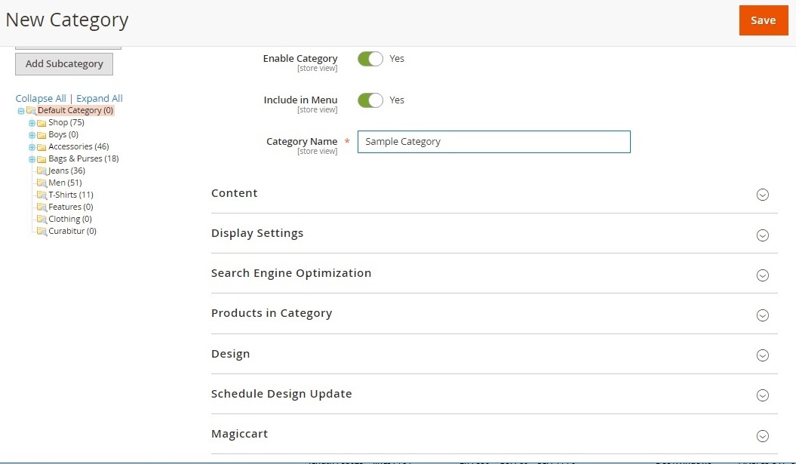
Task: Collapse the Default Category tree node
Action: click(x=21, y=111)
